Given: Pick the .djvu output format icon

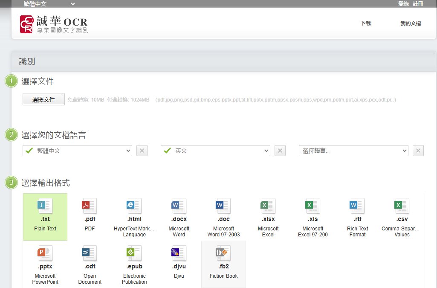Looking at the screenshot, I should coord(179,254).
